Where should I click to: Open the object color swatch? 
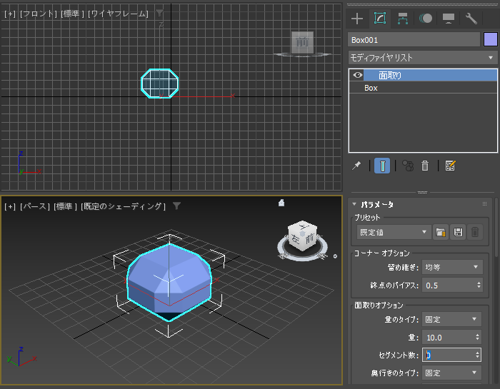coord(491,40)
